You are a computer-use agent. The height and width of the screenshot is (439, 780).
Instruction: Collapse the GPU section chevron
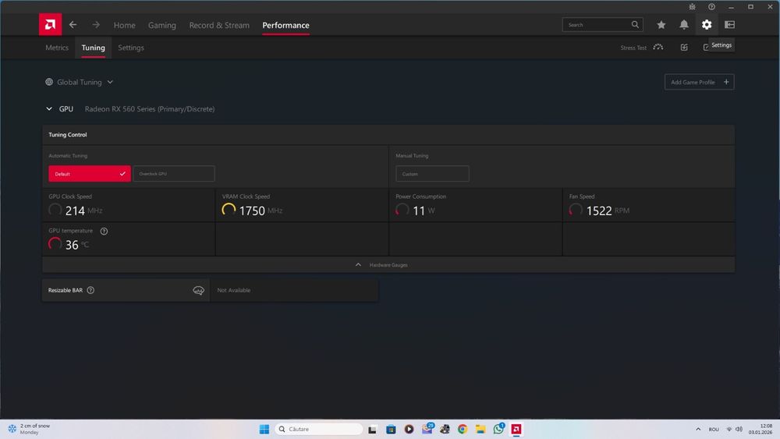click(49, 109)
